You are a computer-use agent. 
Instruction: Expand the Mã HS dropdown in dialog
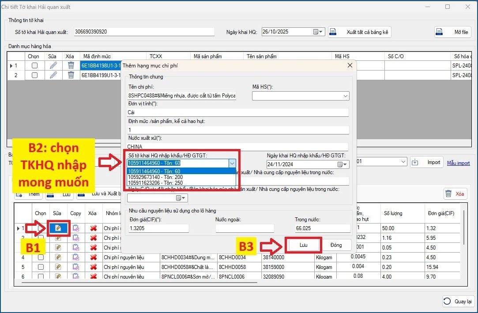click(345, 96)
